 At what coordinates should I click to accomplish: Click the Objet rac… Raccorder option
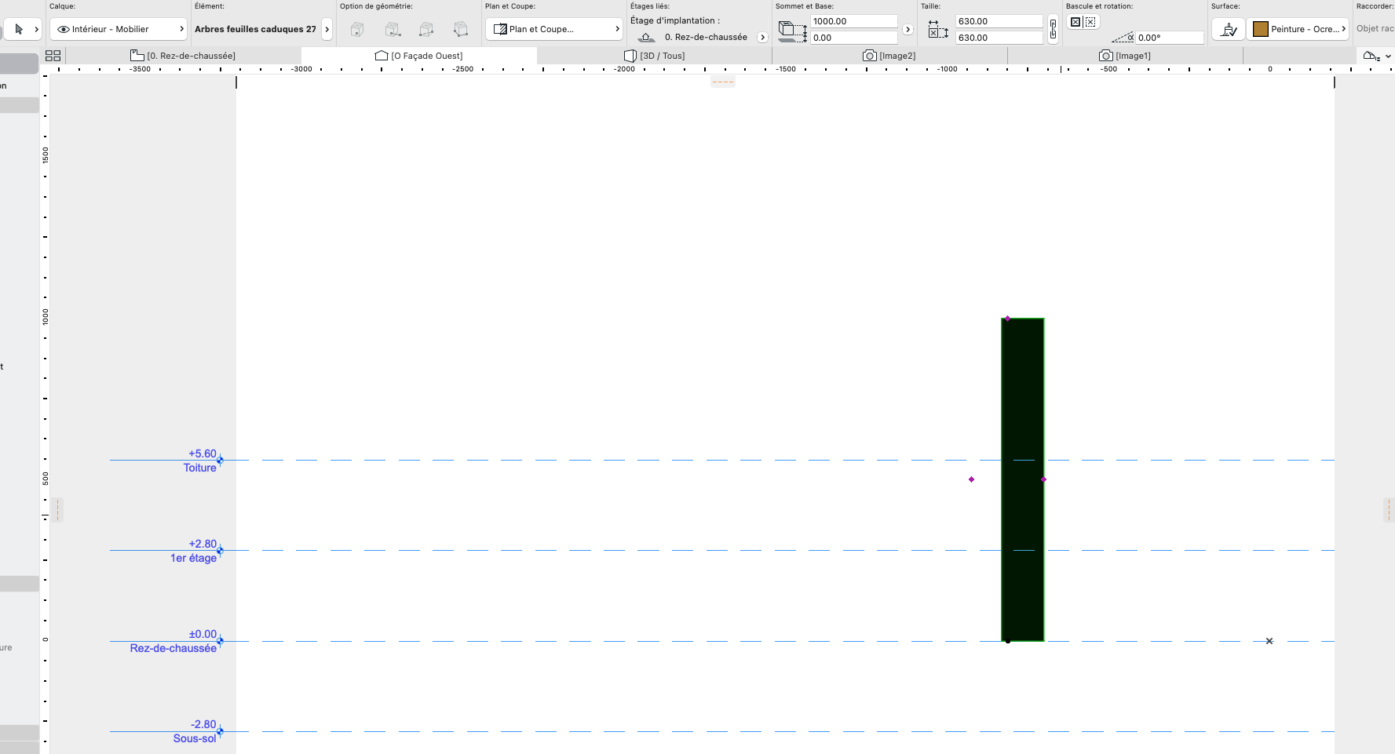(x=1375, y=28)
